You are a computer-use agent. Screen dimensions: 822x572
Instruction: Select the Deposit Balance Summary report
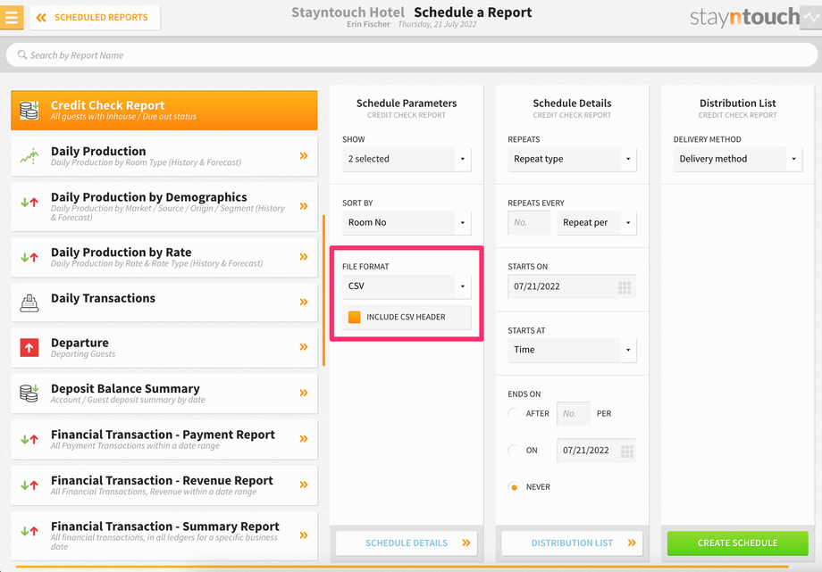pos(164,394)
